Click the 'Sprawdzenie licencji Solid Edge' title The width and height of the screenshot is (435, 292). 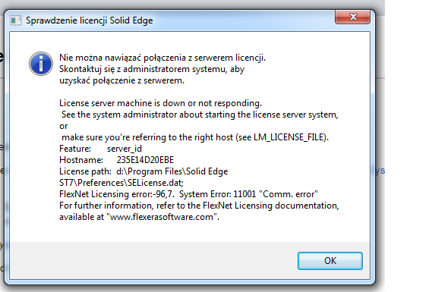(90, 20)
